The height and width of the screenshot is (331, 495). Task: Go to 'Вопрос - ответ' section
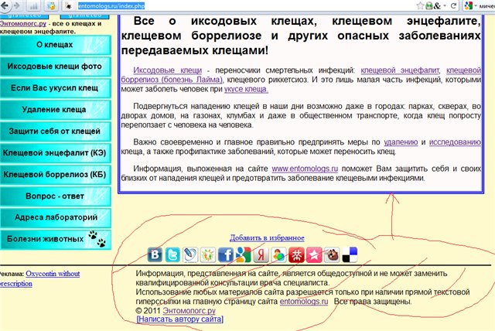55,196
